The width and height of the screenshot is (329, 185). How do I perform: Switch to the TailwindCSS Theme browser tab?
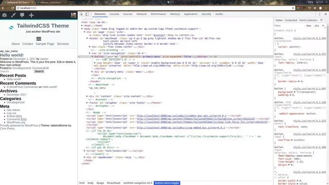point(18,2)
